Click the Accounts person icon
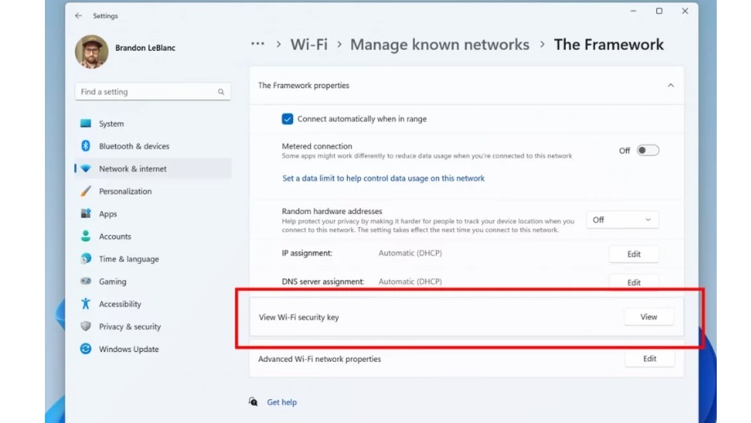The image size is (751, 423). click(x=86, y=236)
